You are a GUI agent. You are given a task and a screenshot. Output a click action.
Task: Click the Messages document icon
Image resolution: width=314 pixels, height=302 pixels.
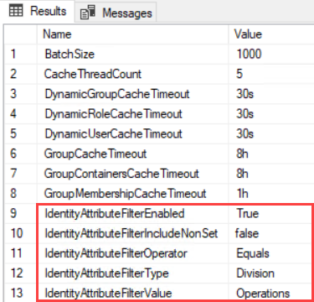coord(88,13)
